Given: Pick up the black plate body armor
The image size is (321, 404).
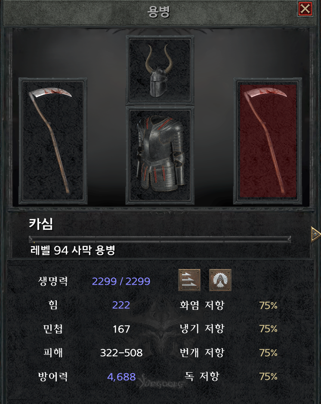Looking at the screenshot, I should (160, 155).
